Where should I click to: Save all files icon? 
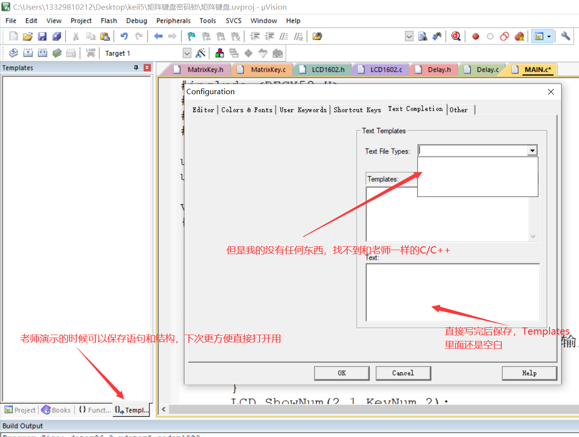point(56,36)
